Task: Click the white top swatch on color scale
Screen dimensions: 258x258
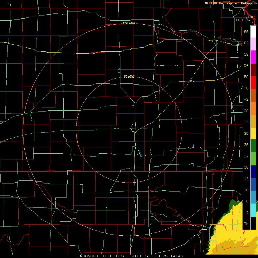Action: pos(253,32)
